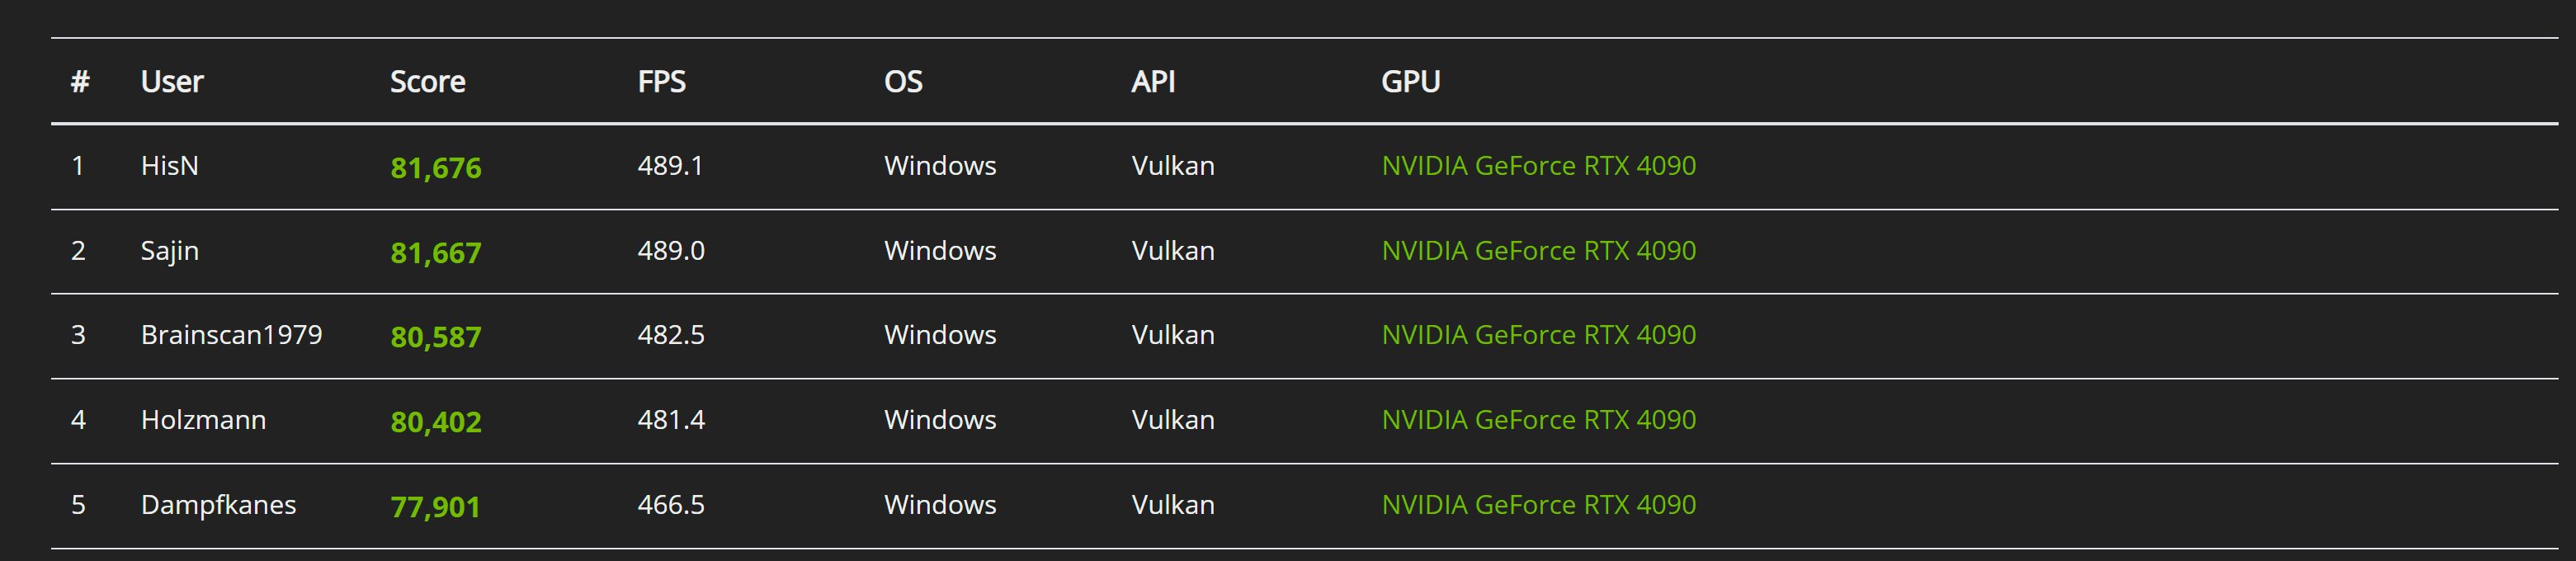Follow Brainscan1979's NVIDIA GeForce RTX 4090 link
This screenshot has height=561, width=2576.
[1538, 335]
